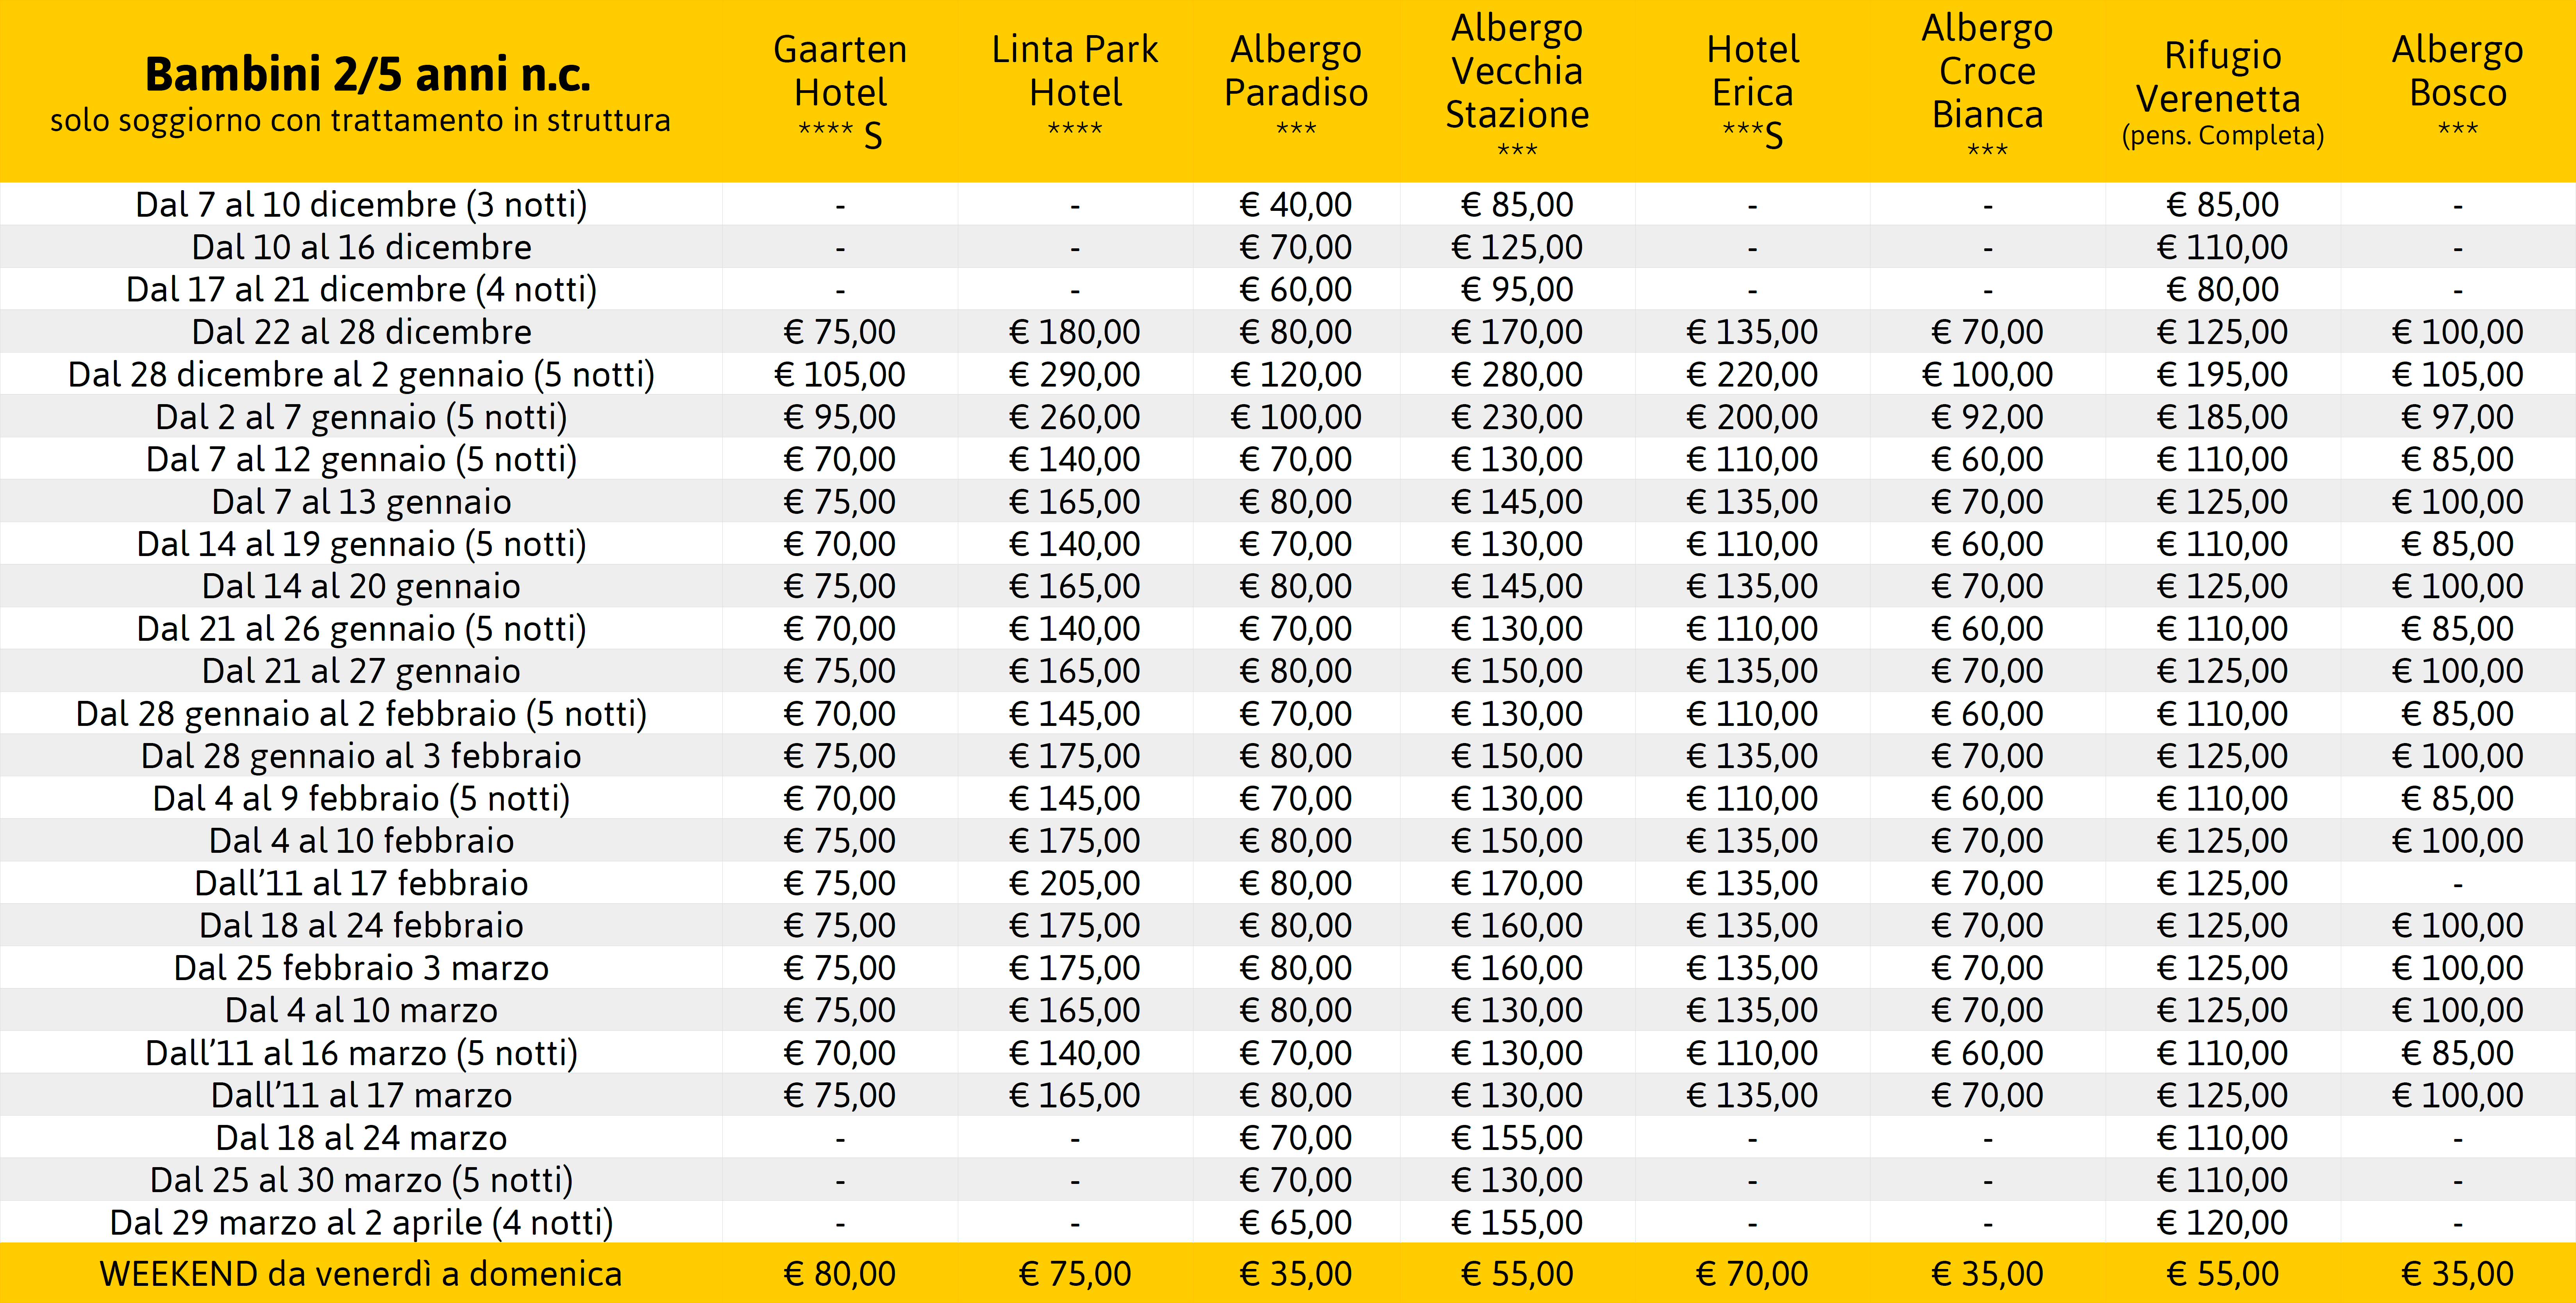Click Gaarten Hotel weekend price € 80,00
This screenshot has width=2576, height=1303.
[x=840, y=1274]
